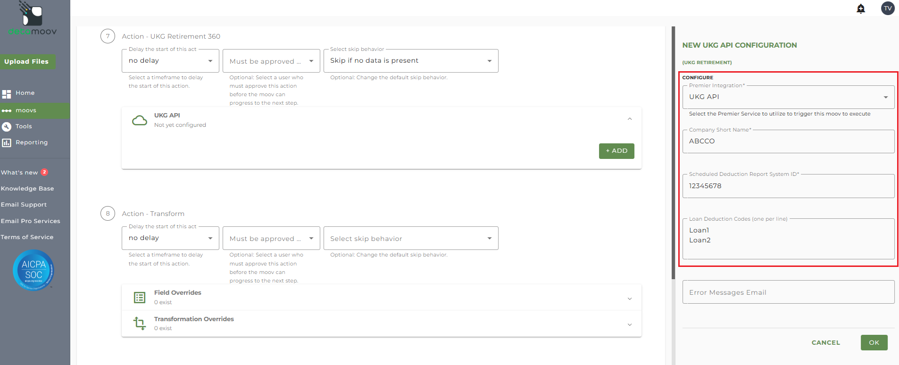899x365 pixels.
Task: Click the green + ADD button
Action: (x=616, y=151)
